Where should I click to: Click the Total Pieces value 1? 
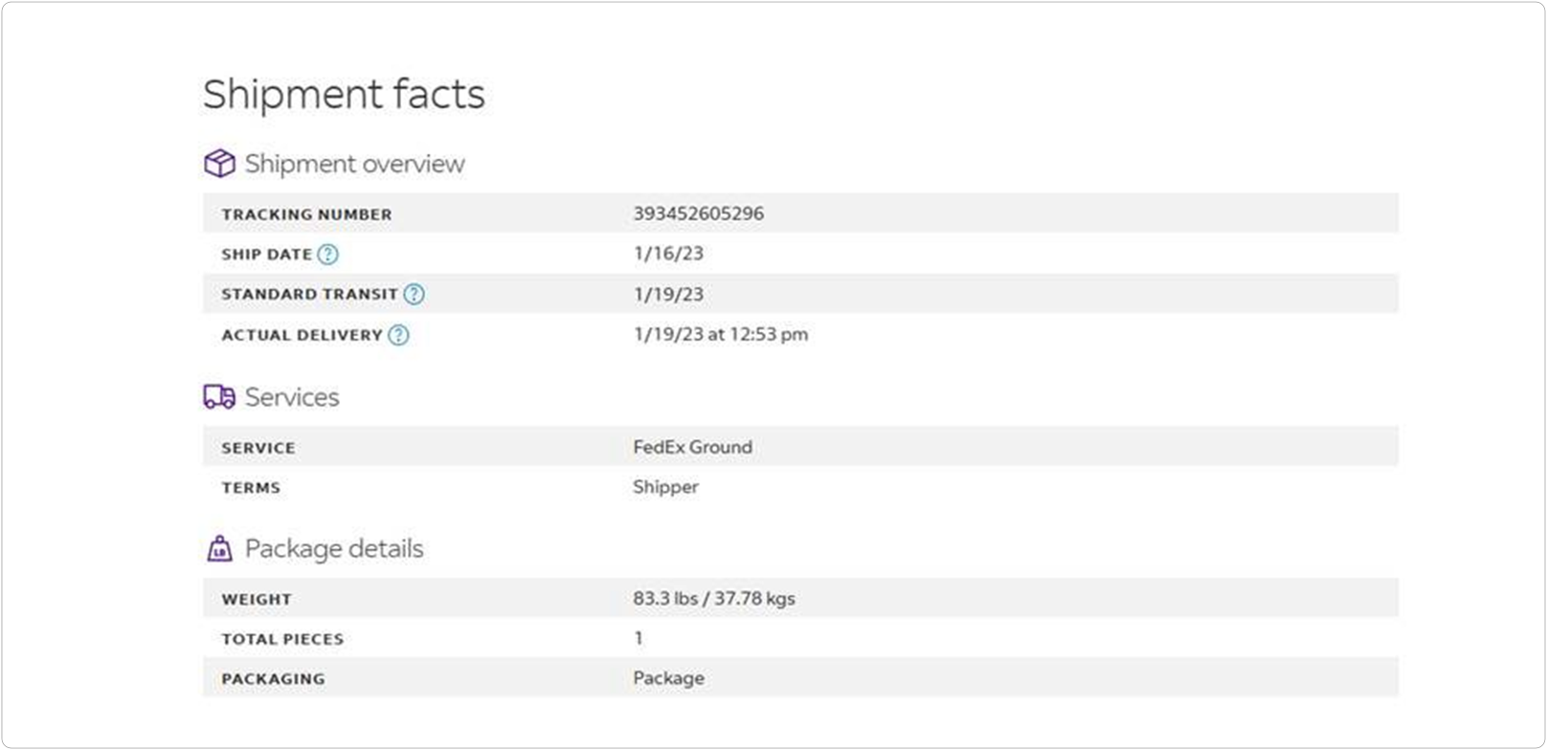click(x=639, y=638)
